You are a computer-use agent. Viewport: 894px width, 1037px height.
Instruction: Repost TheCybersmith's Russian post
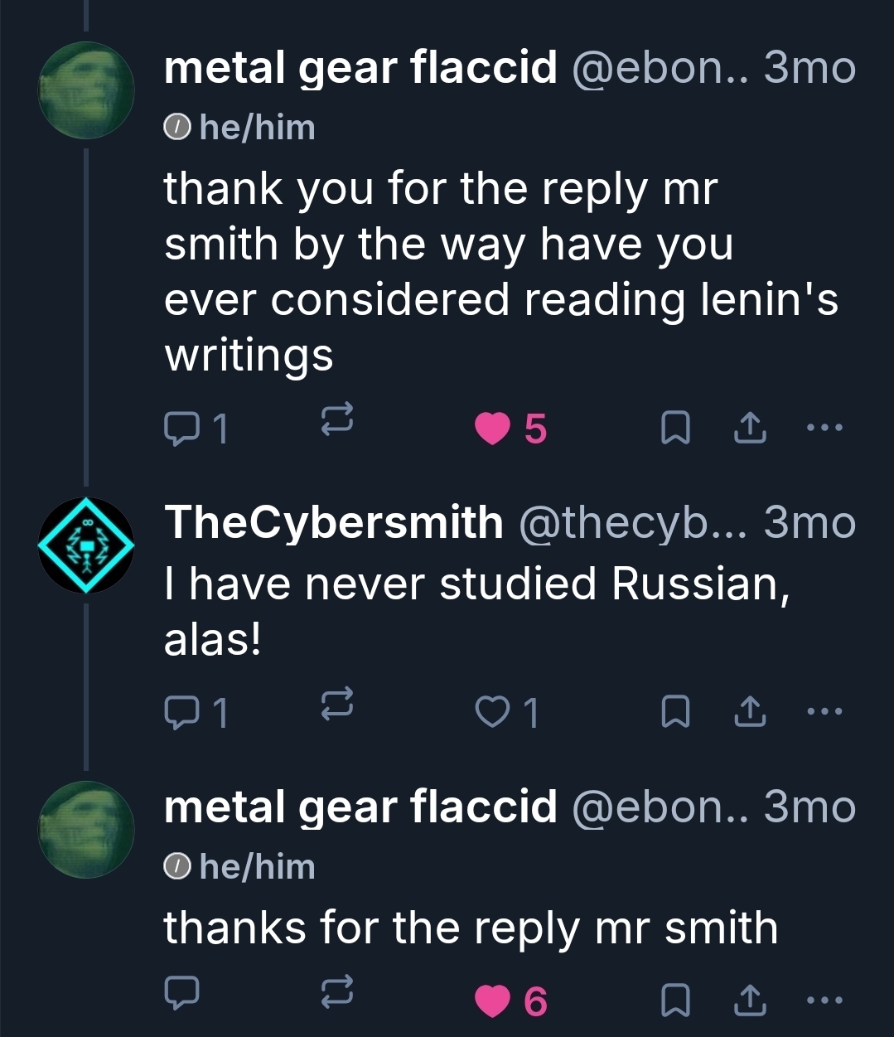[338, 702]
